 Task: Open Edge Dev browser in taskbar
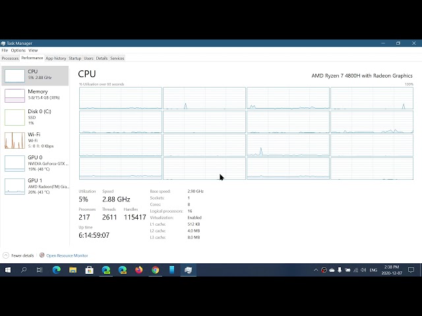tap(106, 270)
